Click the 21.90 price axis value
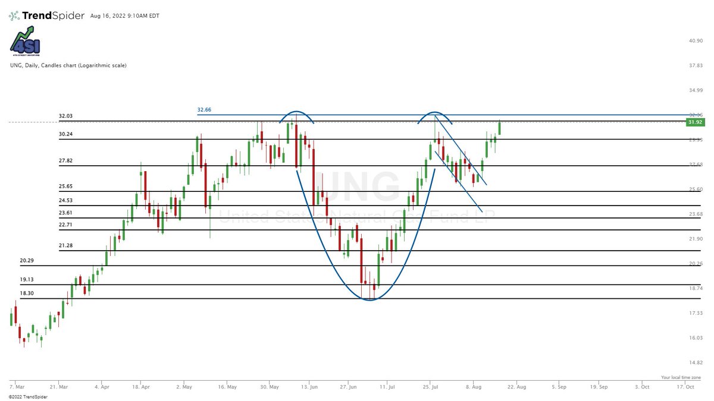714x401 pixels. coord(696,239)
